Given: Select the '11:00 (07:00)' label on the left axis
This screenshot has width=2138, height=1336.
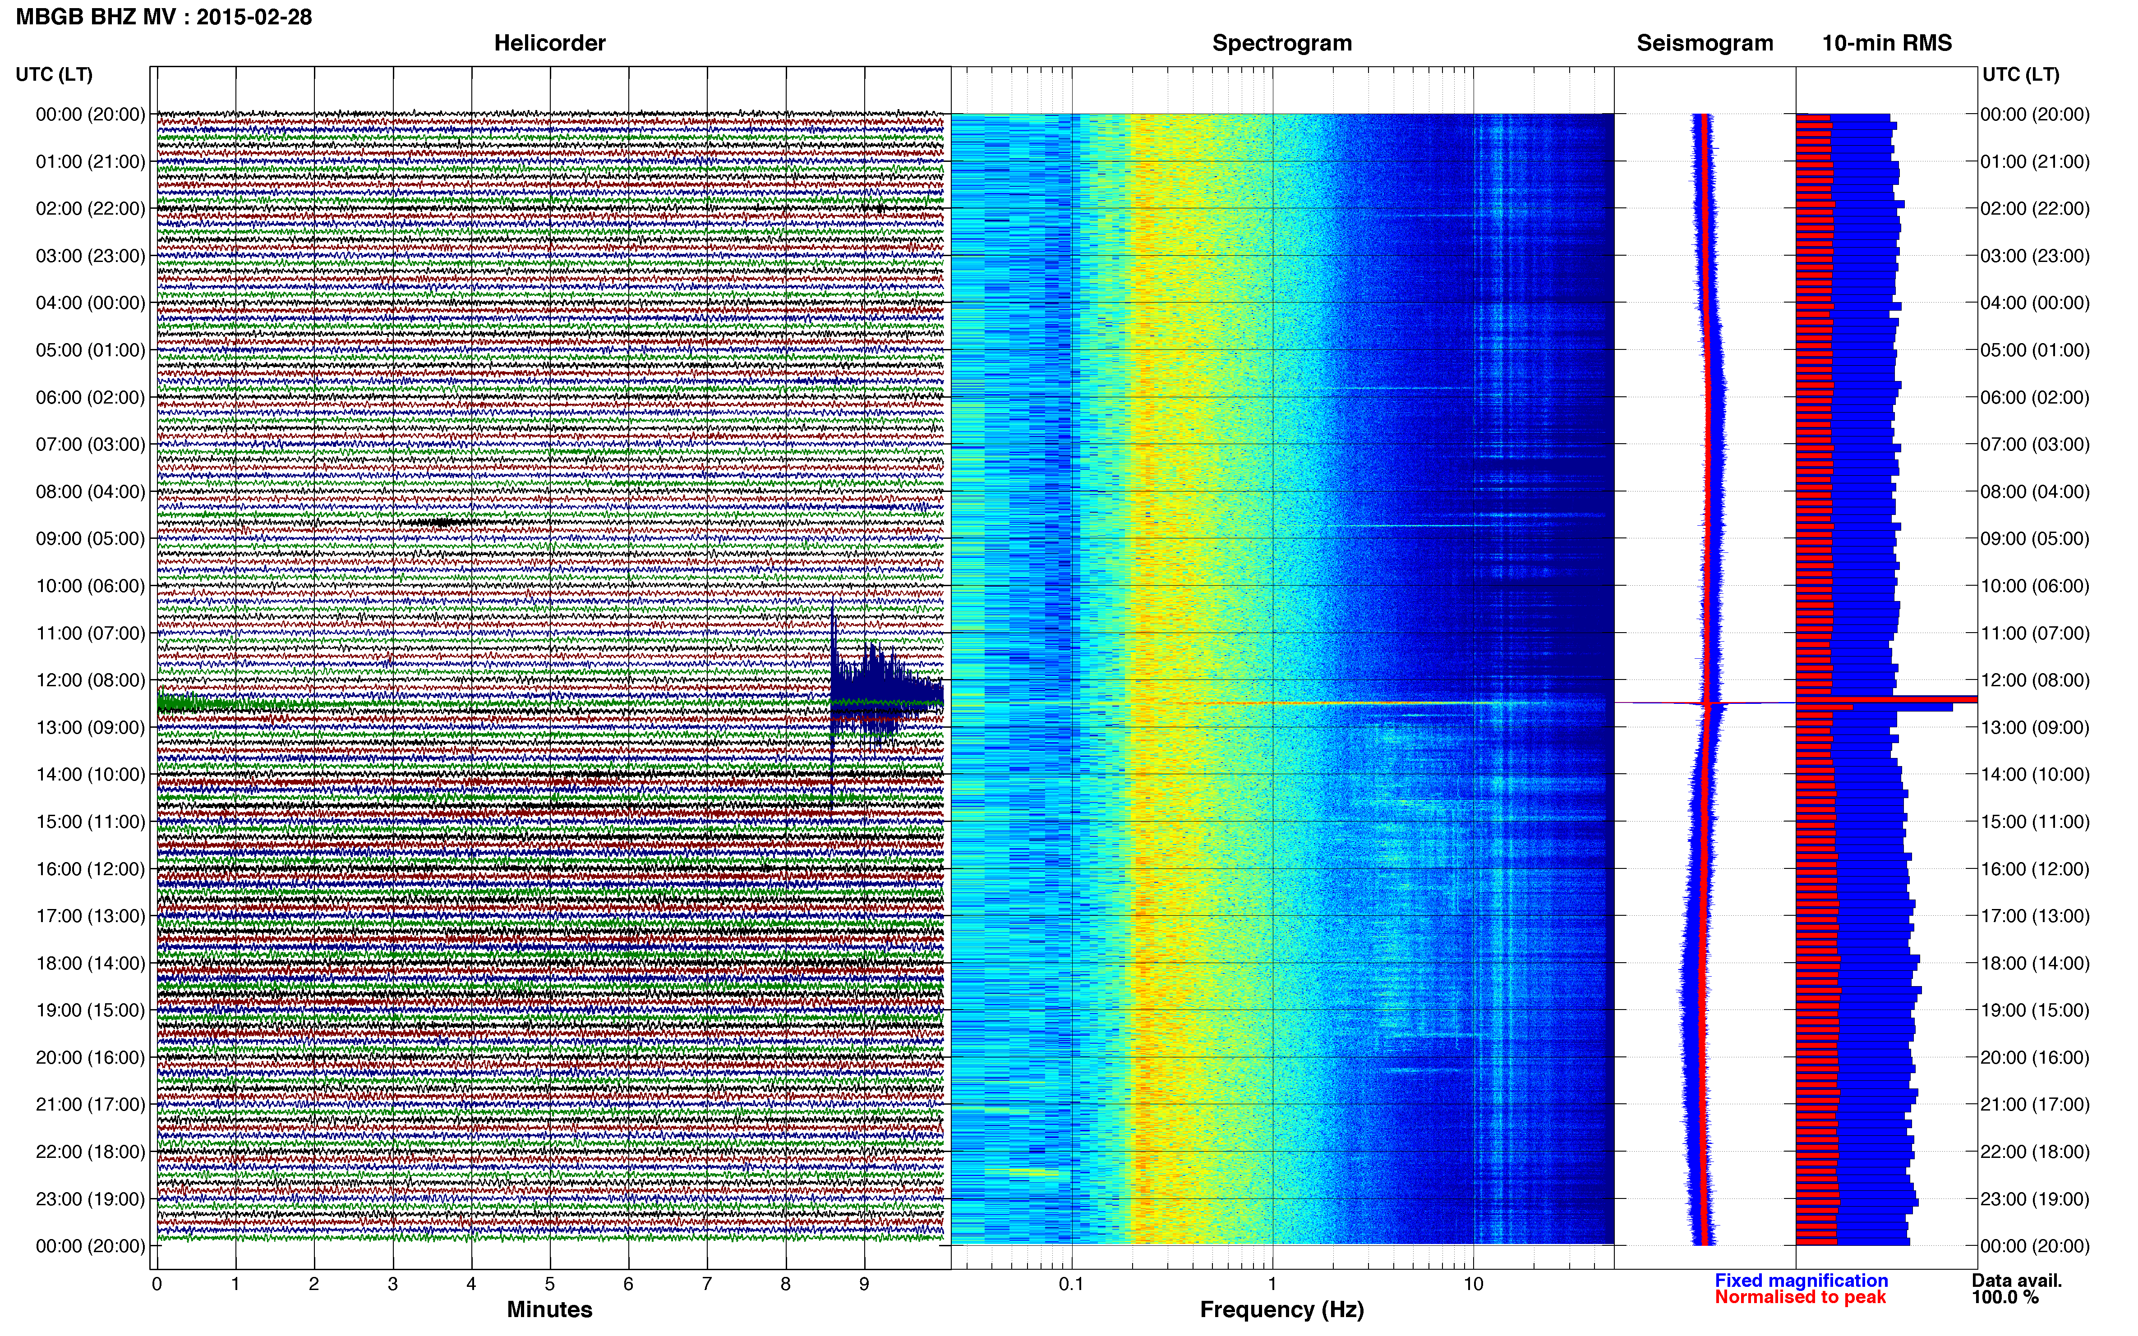Looking at the screenshot, I should tap(90, 634).
